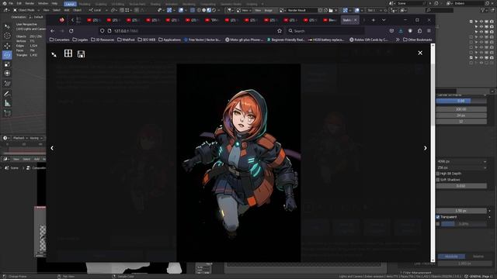Uncheck the Transparent checkbox

click(438, 217)
